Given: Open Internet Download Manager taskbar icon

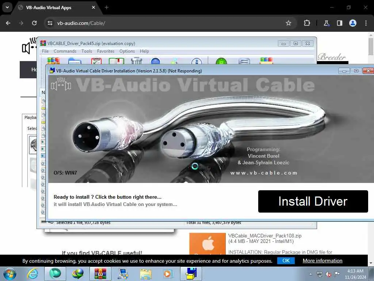Looking at the screenshot, I should coord(78,274).
